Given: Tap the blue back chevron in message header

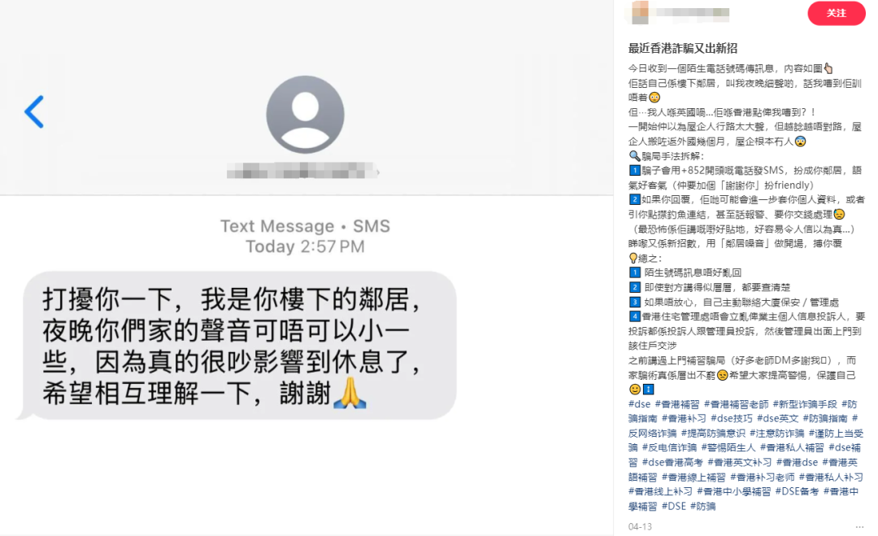Looking at the screenshot, I should click(x=34, y=111).
